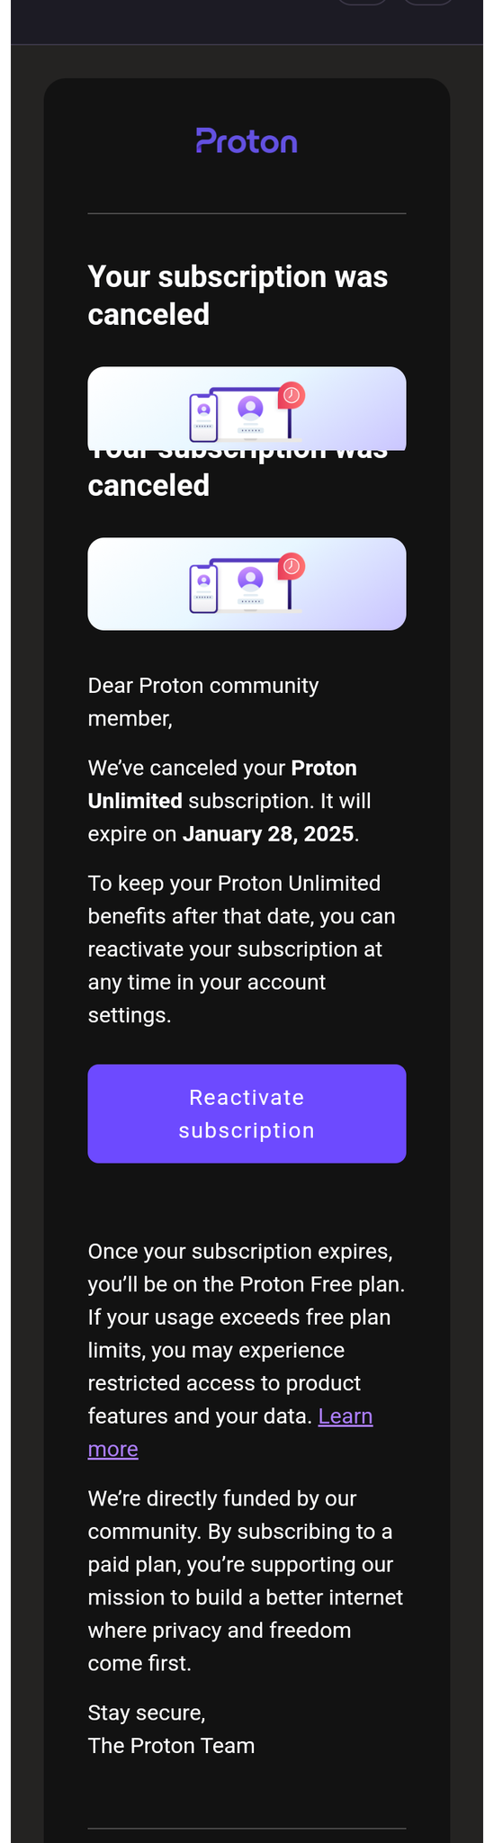The image size is (494, 1843).
Task: Click the divider line below the Proton logo
Action: [247, 213]
